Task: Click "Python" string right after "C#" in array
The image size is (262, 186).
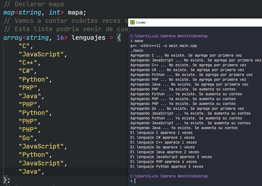Action: point(34,79)
